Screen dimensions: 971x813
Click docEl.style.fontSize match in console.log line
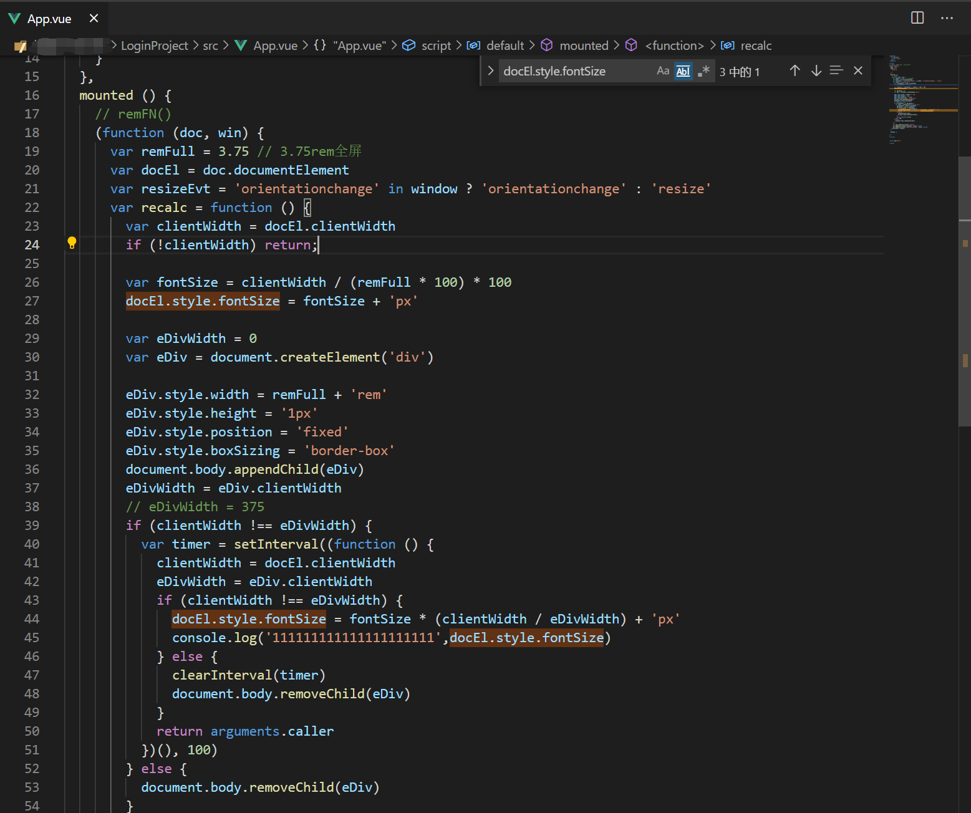527,638
